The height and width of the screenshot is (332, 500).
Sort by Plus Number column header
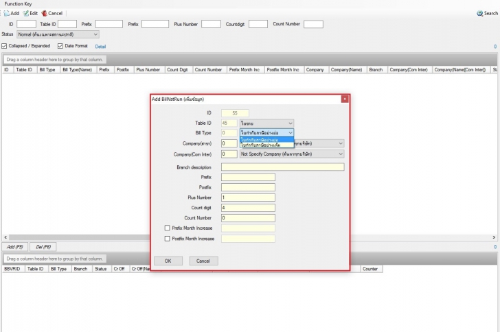[x=148, y=70]
